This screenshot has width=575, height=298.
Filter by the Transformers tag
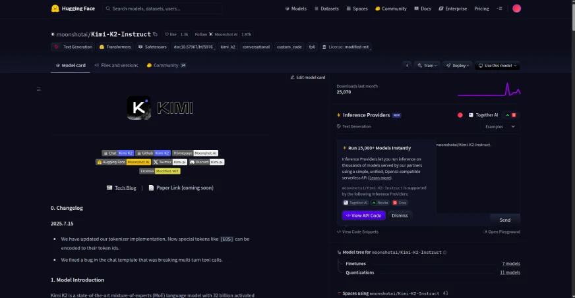[x=115, y=47]
